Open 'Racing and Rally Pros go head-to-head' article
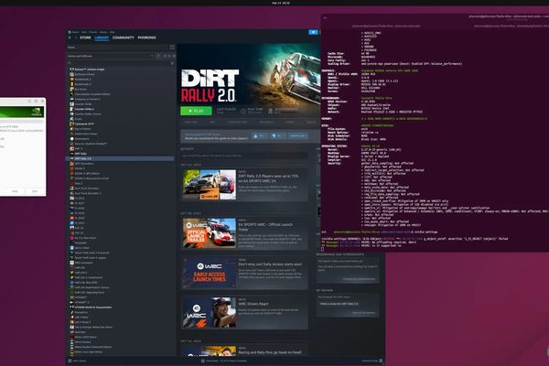 pyautogui.click(x=270, y=352)
